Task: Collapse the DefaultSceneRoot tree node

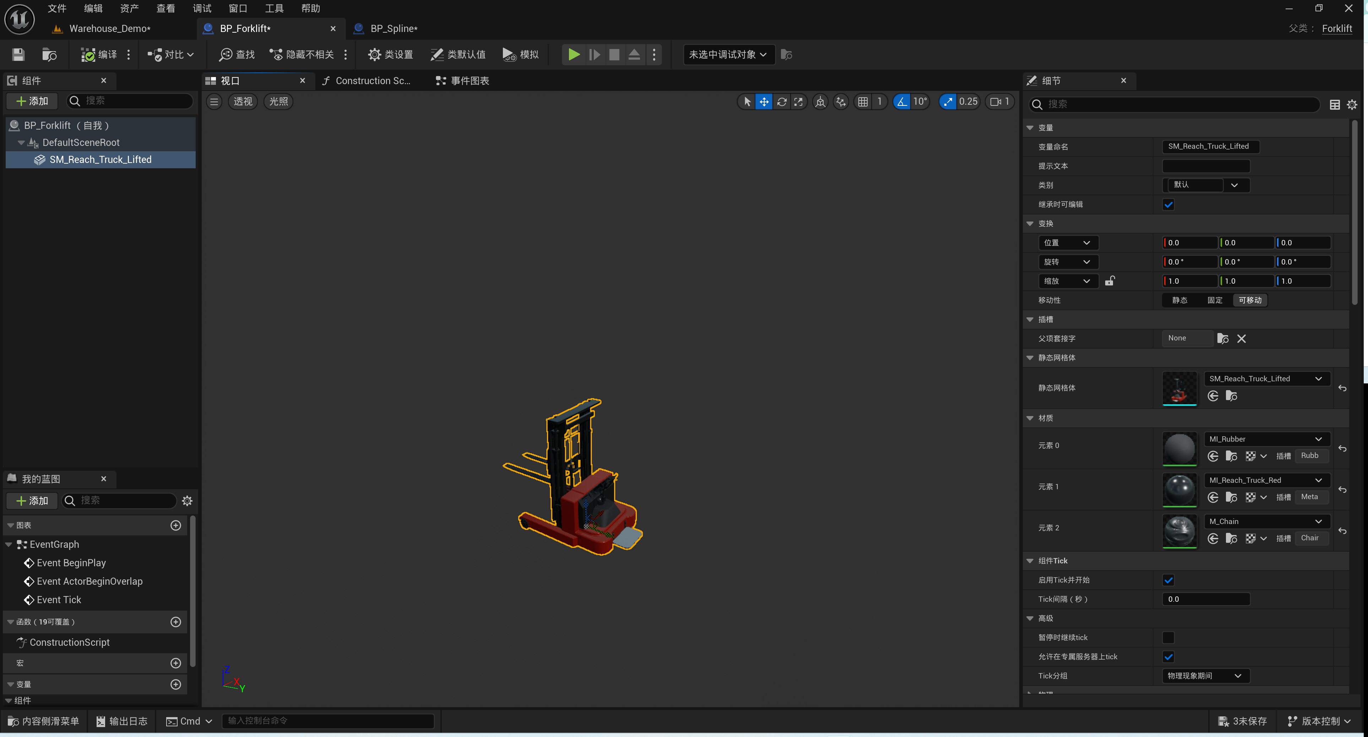Action: (x=21, y=142)
